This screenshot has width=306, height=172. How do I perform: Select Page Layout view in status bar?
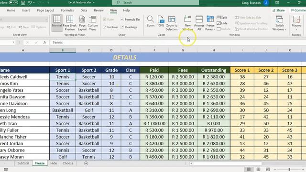click(258, 169)
